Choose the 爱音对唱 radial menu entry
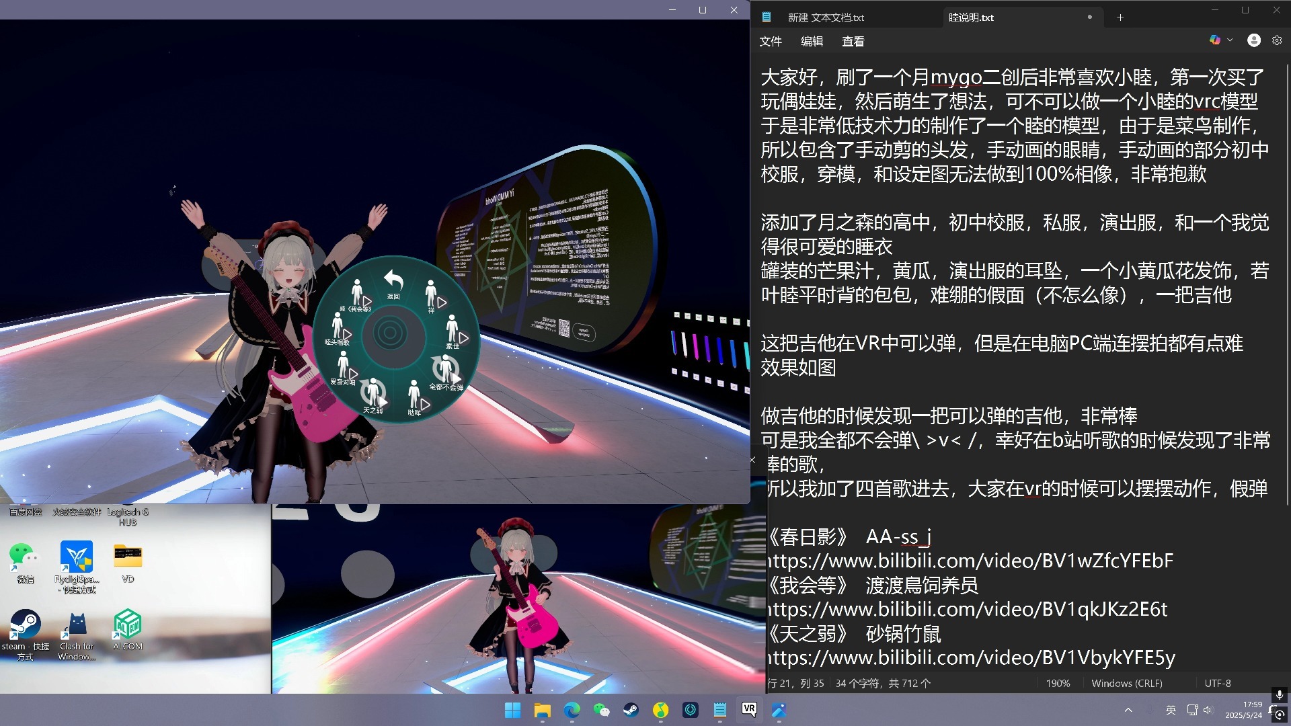Image resolution: width=1291 pixels, height=726 pixels. (346, 368)
